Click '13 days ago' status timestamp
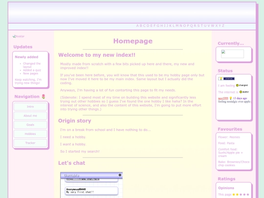 point(240,98)
